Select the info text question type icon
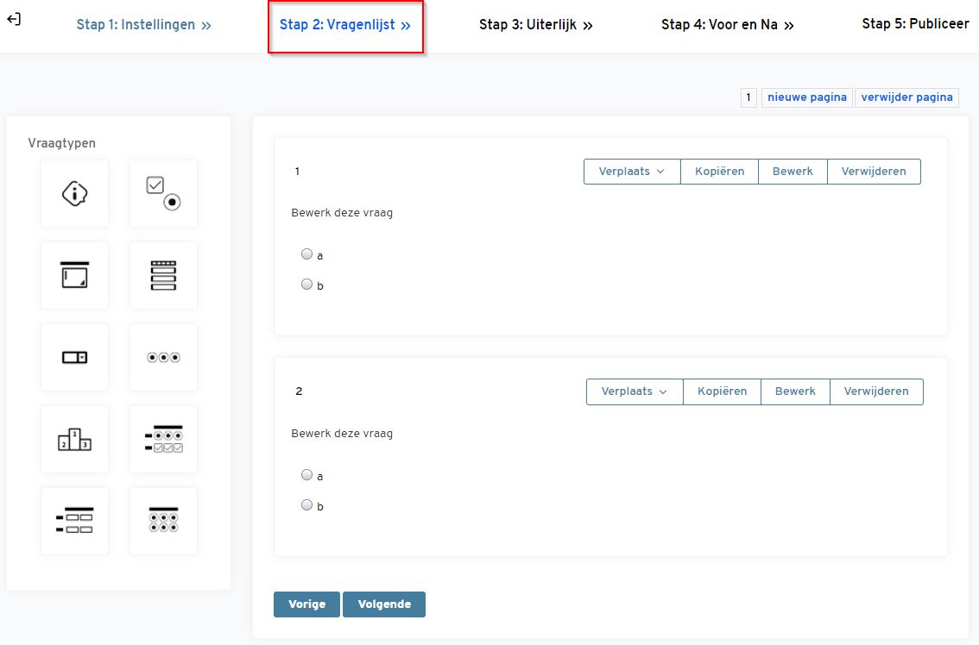Screen dimensions: 979x645 (x=75, y=194)
